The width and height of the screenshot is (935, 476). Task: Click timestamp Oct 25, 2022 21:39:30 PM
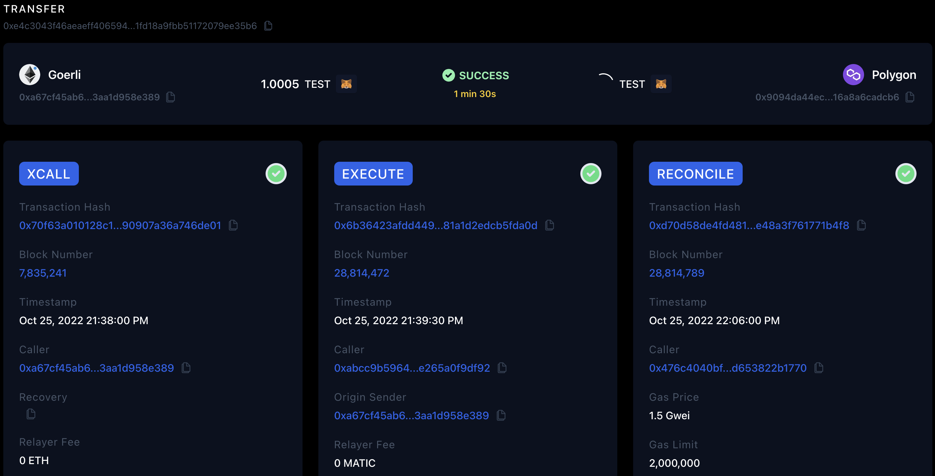399,320
